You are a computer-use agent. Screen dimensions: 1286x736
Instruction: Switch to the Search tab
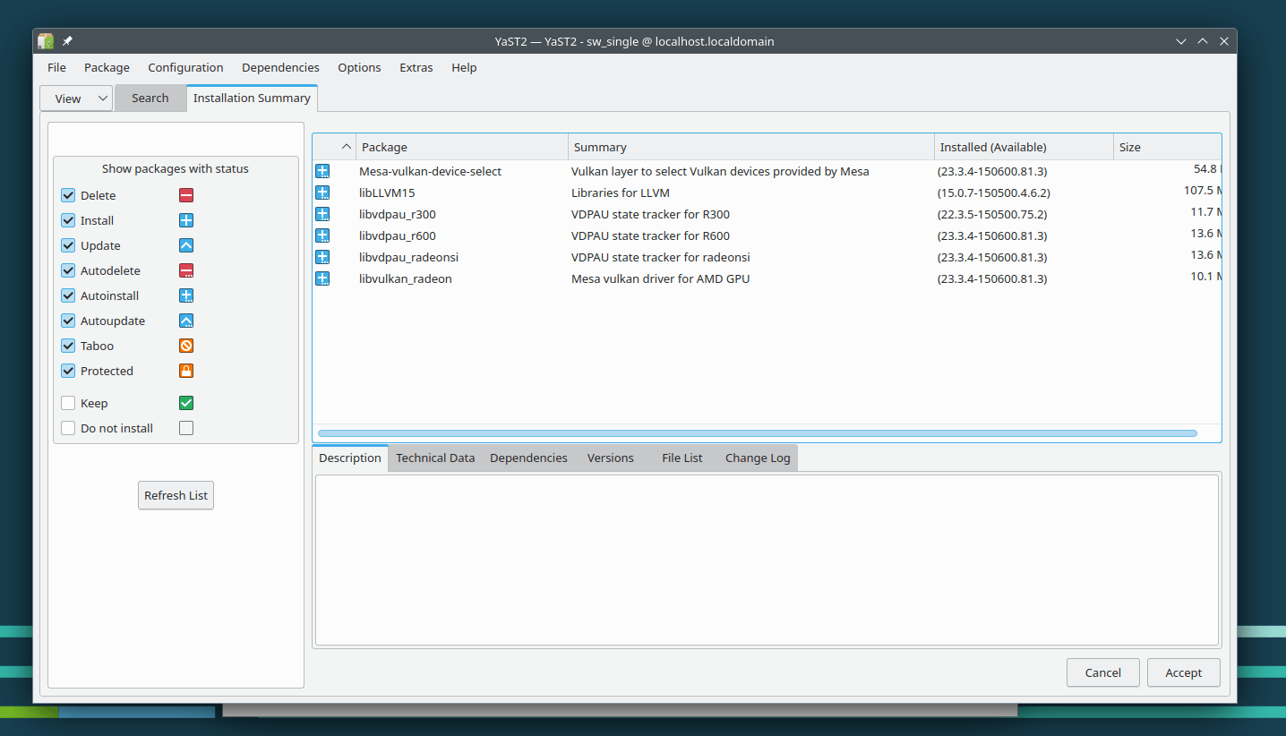[x=150, y=98]
